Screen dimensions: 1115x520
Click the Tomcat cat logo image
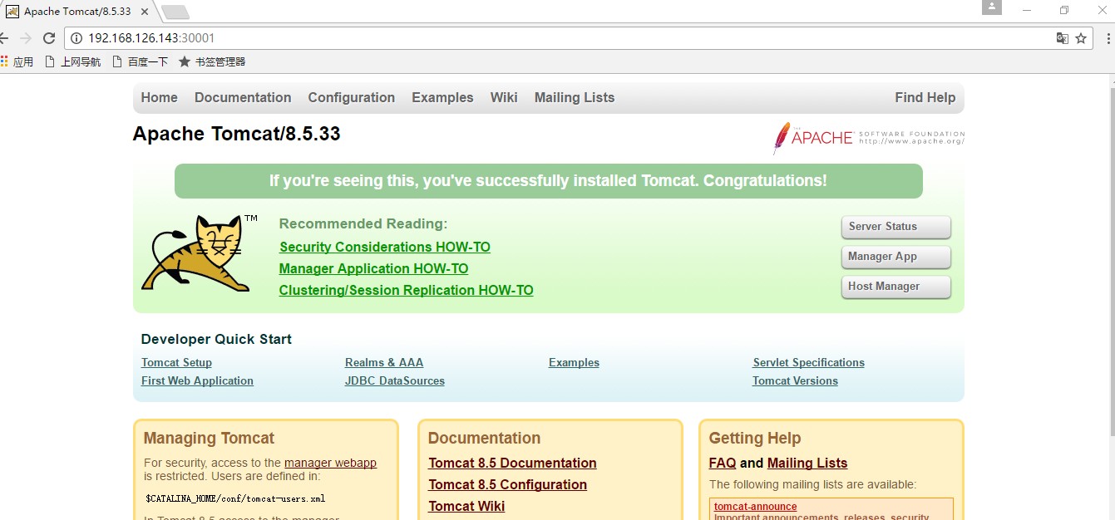pos(200,253)
